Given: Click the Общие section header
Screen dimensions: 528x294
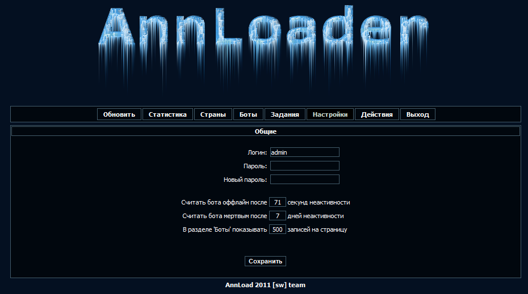Looking at the screenshot, I should 265,131.
